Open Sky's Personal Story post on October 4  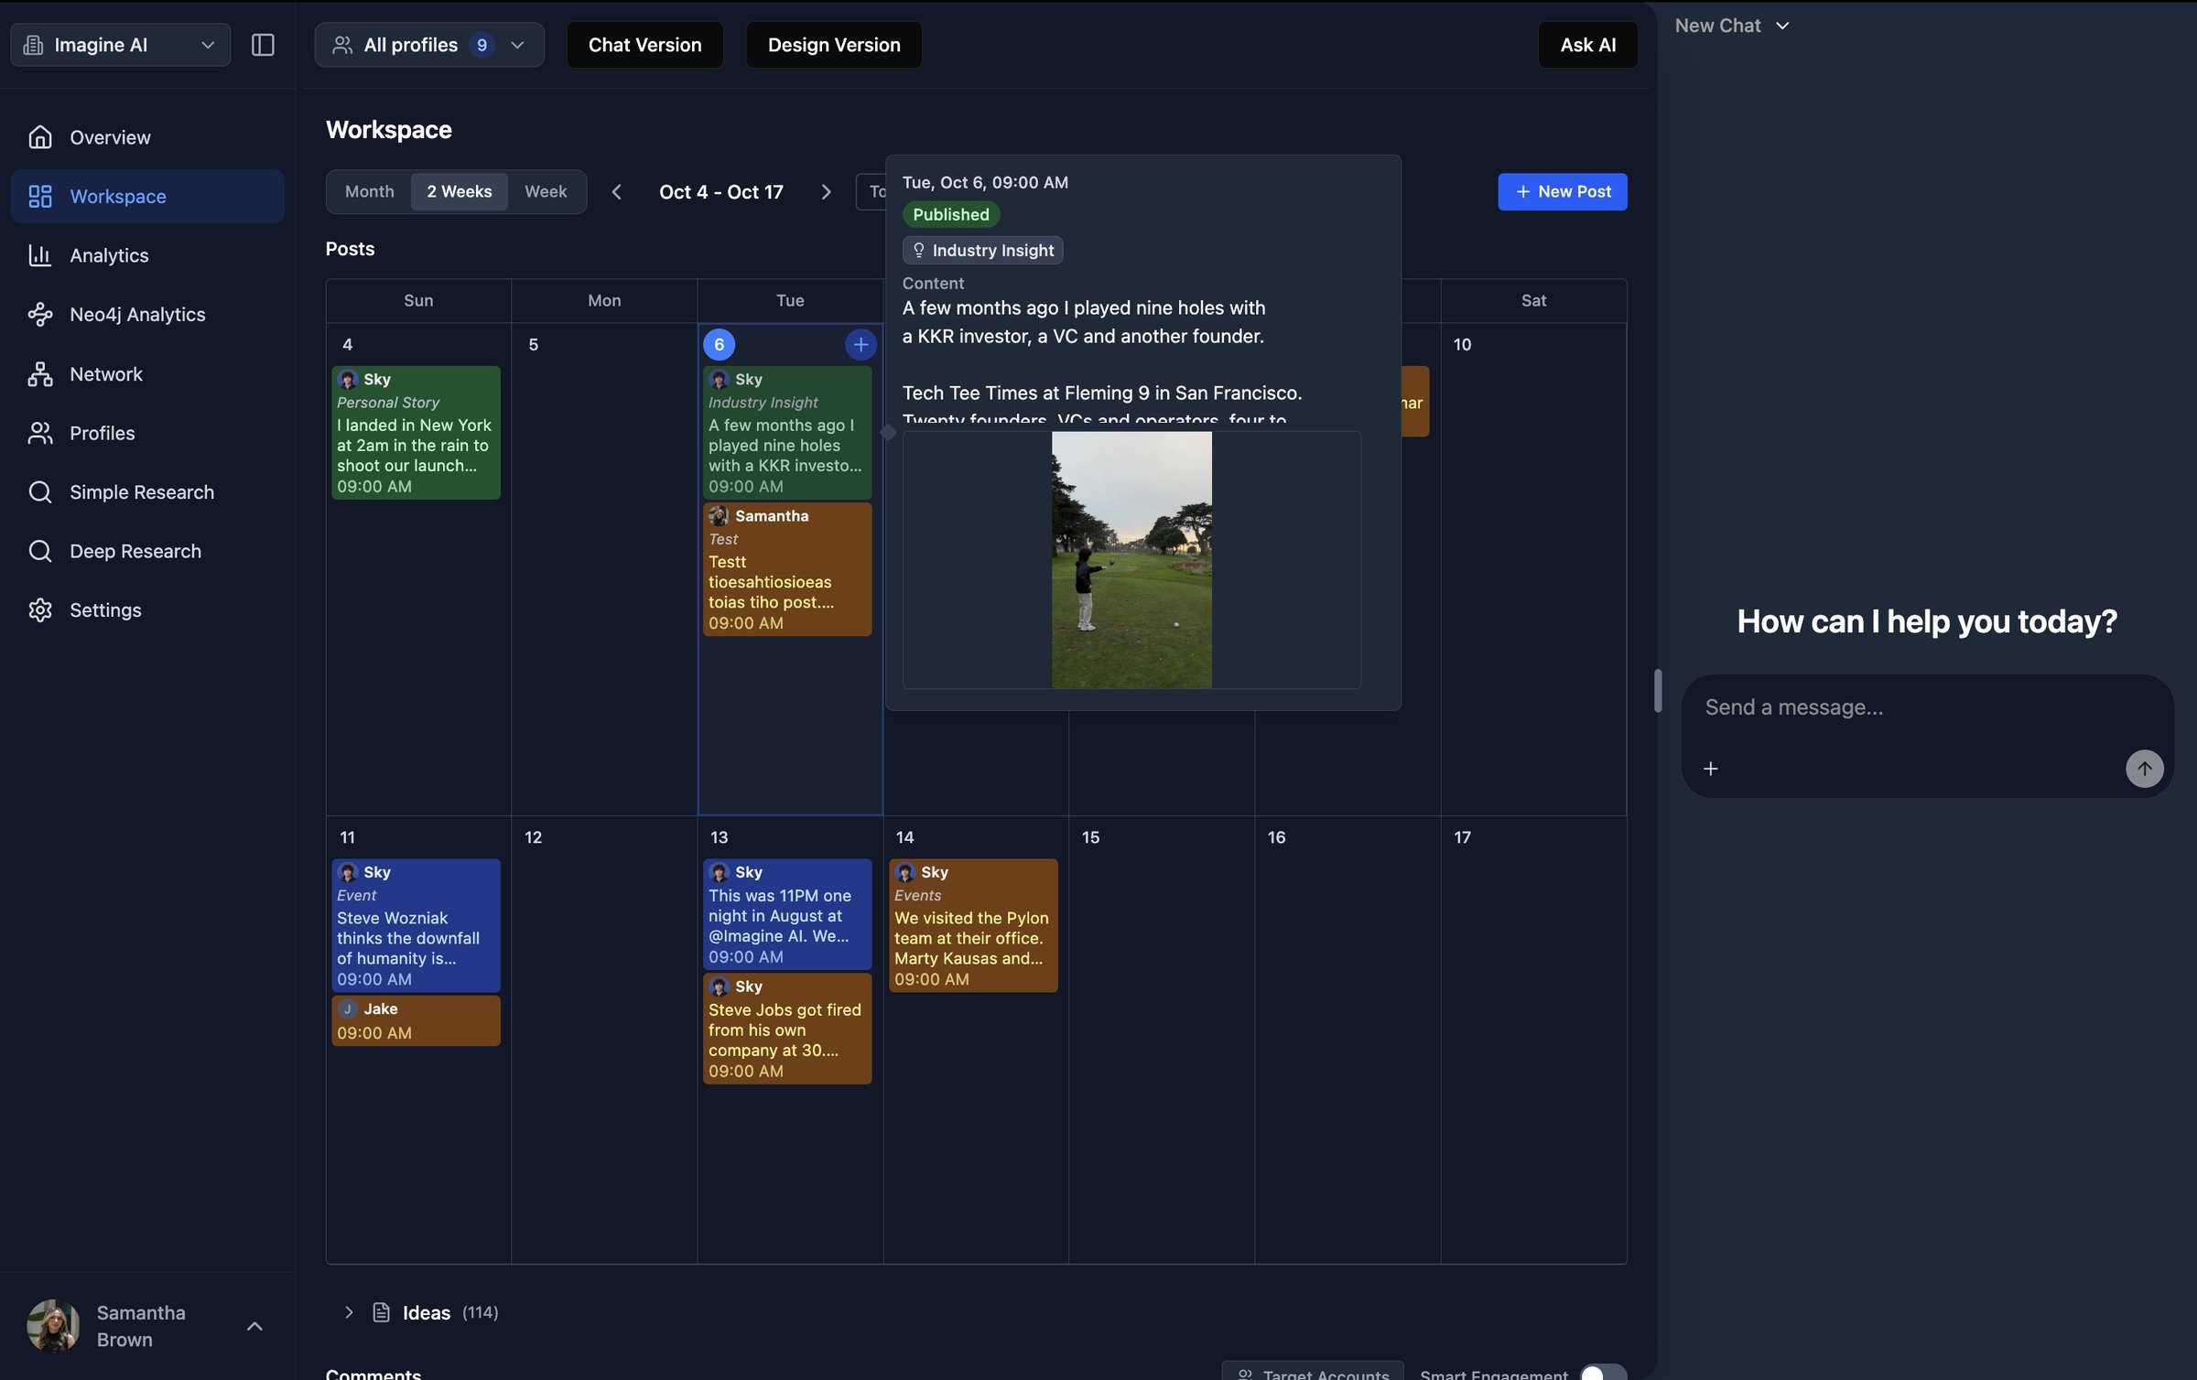point(416,433)
